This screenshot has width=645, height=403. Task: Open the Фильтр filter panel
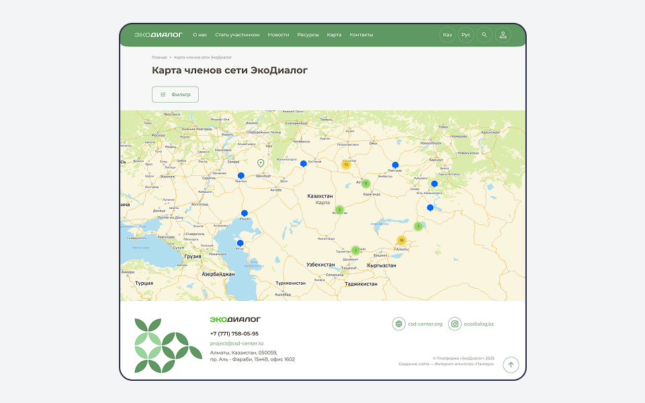tap(176, 95)
